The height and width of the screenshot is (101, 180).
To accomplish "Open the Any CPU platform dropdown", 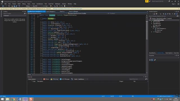I will (x=37, y=6).
